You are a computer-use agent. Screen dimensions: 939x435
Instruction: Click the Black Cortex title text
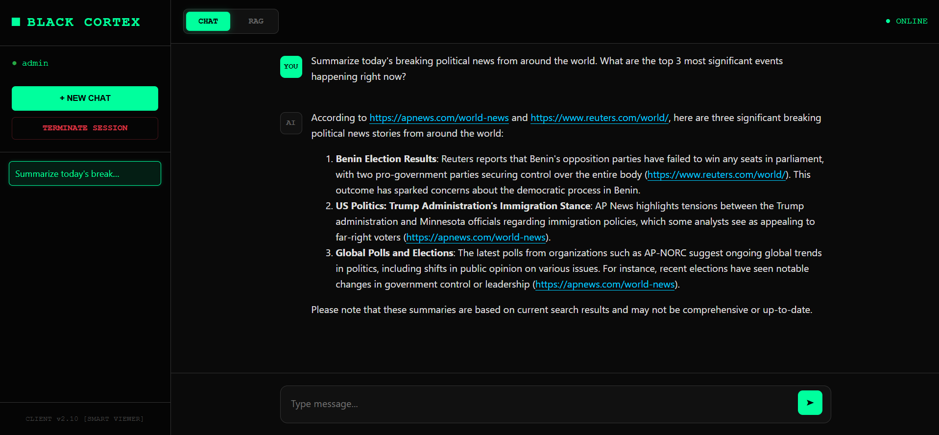coord(83,22)
